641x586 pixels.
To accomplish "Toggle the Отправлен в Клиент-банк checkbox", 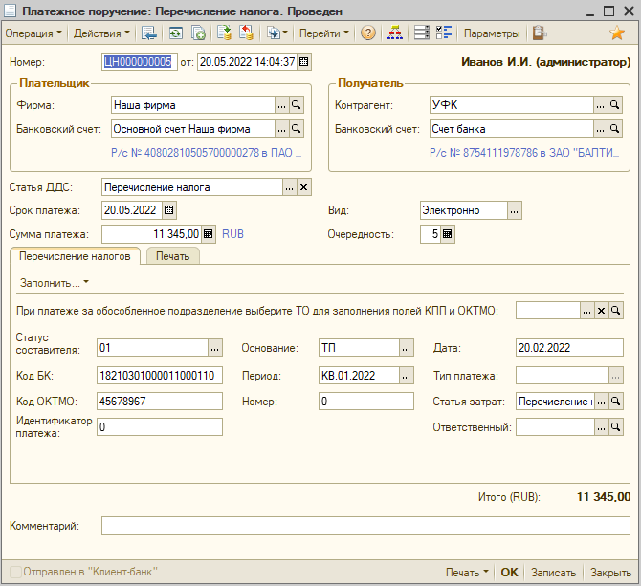I will coord(15,572).
